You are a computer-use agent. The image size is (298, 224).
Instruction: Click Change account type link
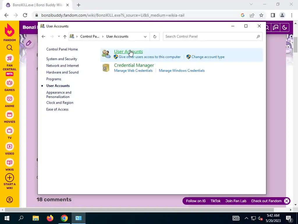tap(208, 57)
